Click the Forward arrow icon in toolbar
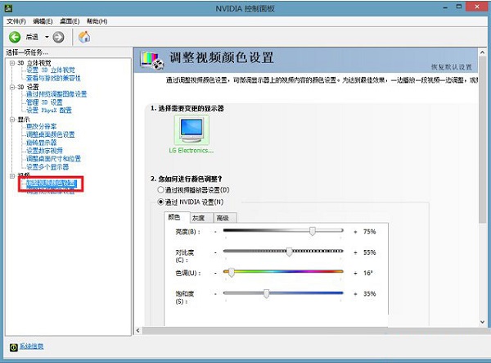Image resolution: width=491 pixels, height=363 pixels. pyautogui.click(x=60, y=37)
